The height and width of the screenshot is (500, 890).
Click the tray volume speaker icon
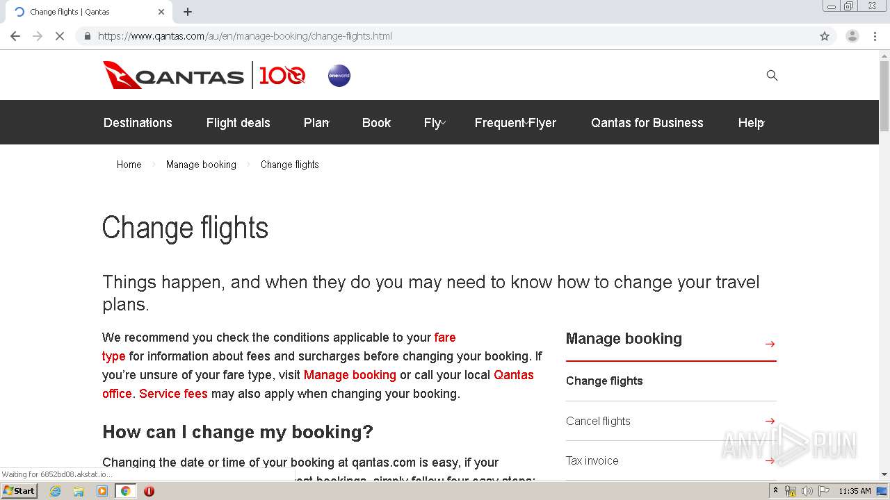click(x=807, y=491)
